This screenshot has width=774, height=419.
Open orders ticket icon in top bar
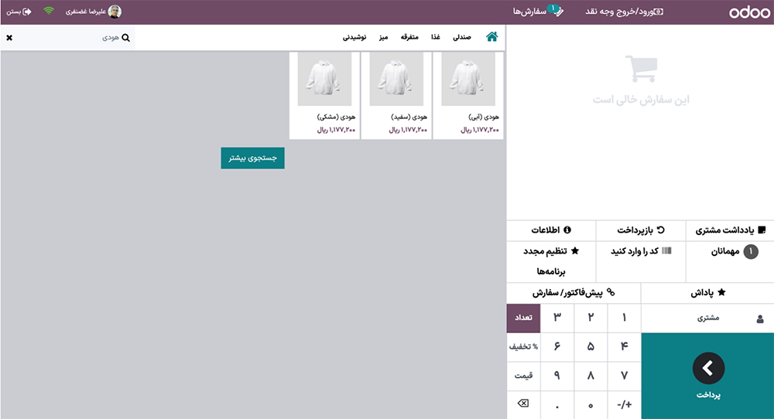[x=555, y=12]
